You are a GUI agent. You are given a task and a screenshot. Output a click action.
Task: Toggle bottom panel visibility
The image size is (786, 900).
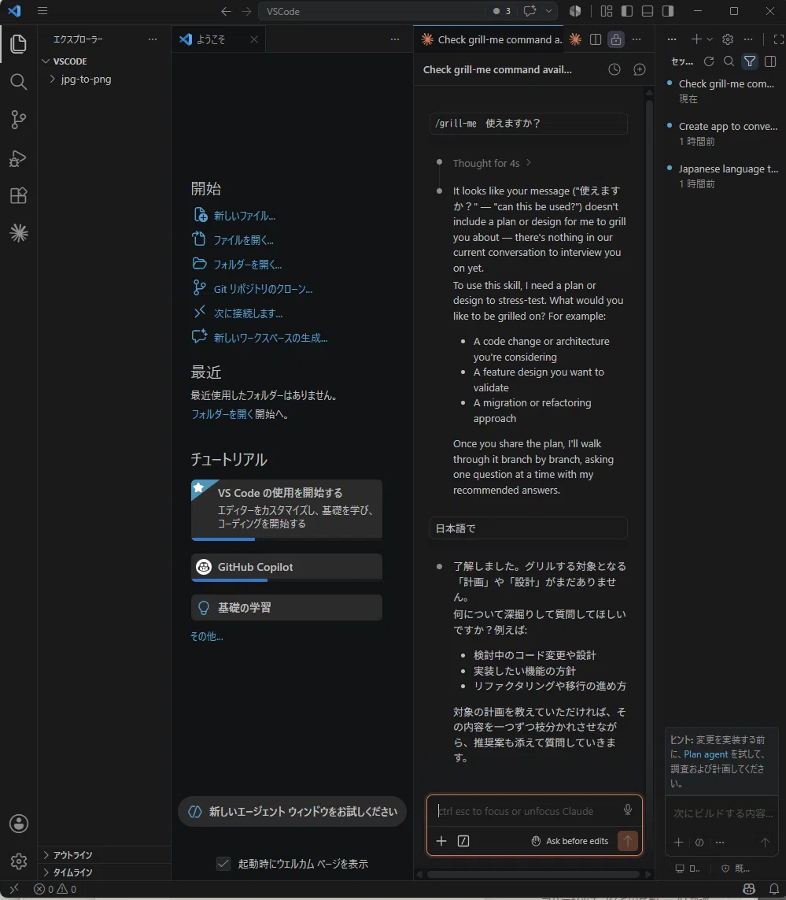click(x=648, y=11)
